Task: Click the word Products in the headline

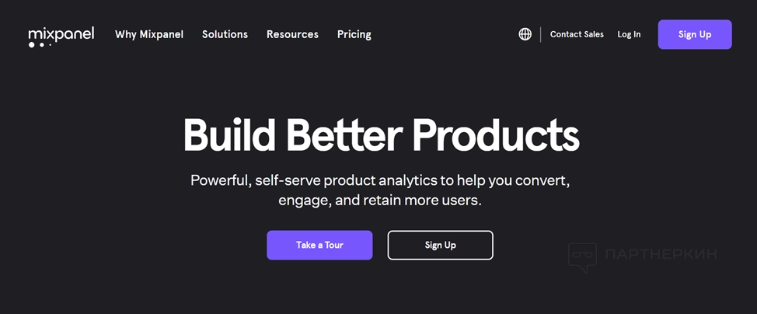Action: coord(496,134)
